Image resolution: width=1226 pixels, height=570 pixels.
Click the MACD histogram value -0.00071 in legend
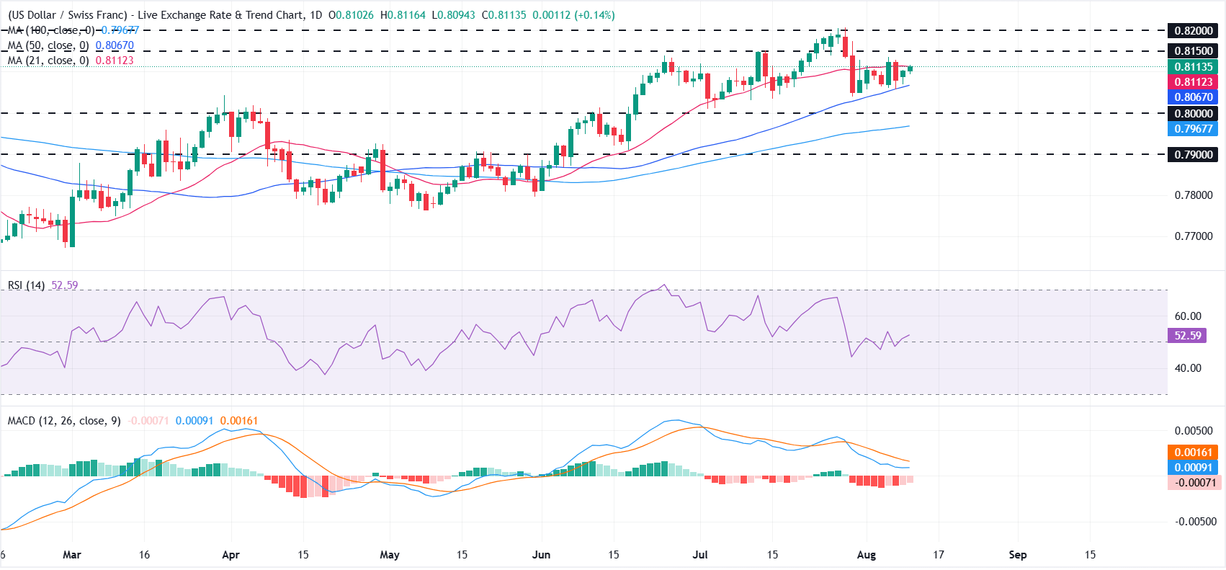[x=148, y=421]
